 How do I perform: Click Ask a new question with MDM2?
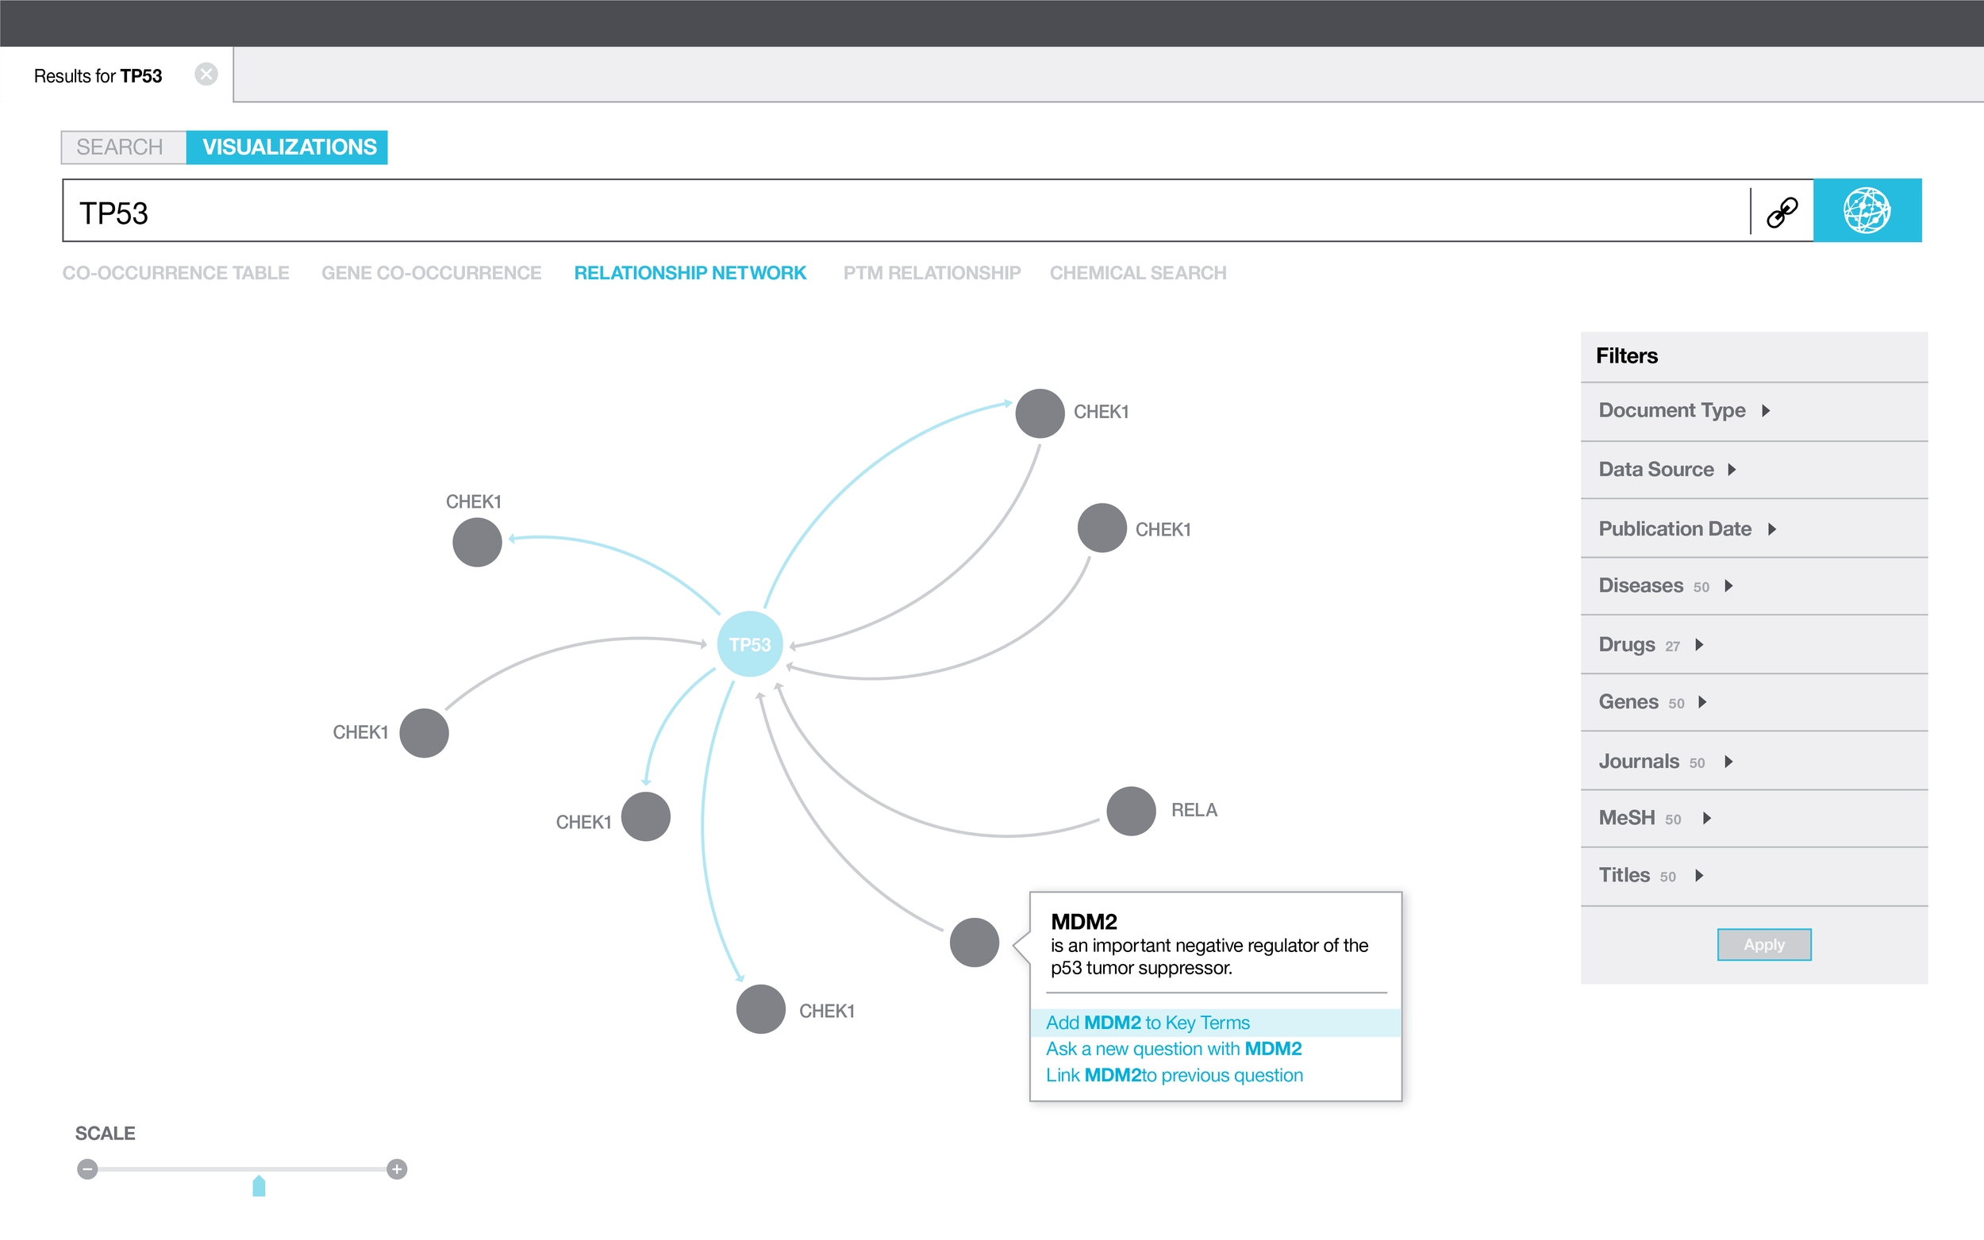click(1173, 1049)
